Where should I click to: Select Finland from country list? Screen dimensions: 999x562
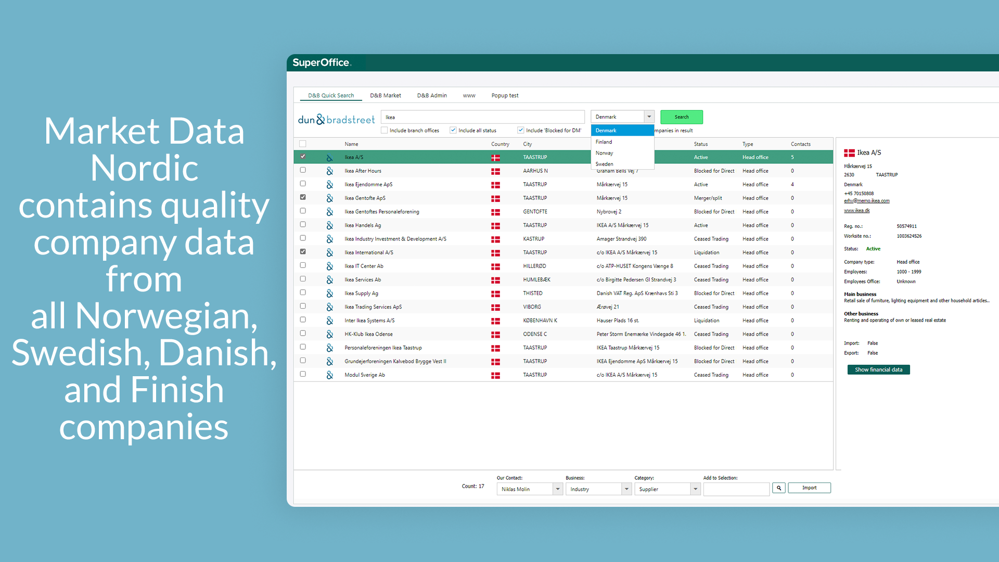pyautogui.click(x=622, y=142)
